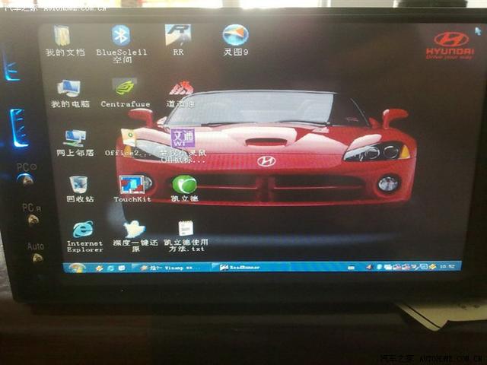This screenshot has height=365, width=487.
Task: Open the green 凯立德 navigation icon
Action: [184, 184]
